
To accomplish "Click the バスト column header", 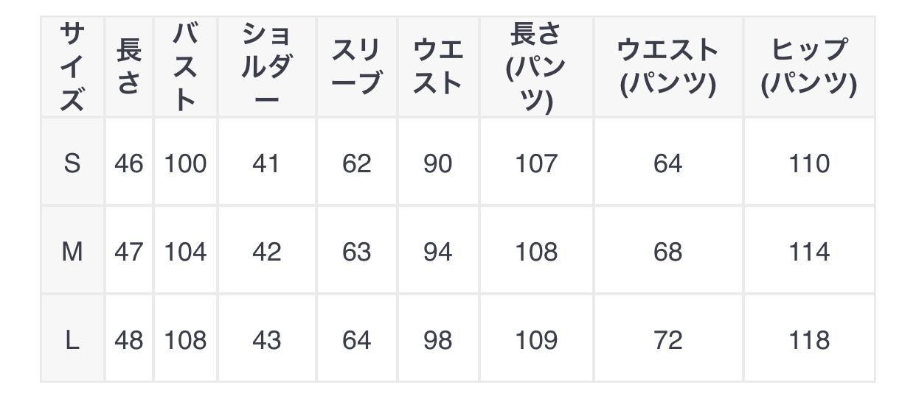I will (185, 67).
